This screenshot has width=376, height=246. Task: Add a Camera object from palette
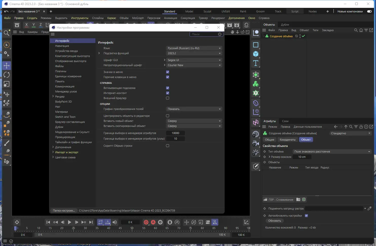(256, 144)
